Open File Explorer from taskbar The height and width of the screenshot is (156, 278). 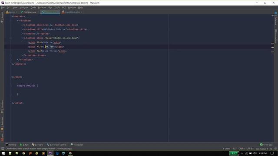tap(17, 153)
